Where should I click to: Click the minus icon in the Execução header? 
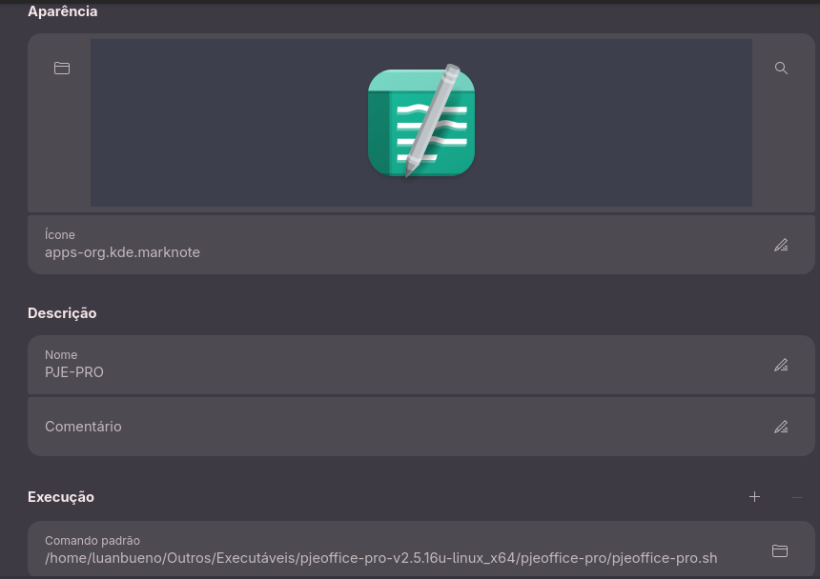click(797, 497)
